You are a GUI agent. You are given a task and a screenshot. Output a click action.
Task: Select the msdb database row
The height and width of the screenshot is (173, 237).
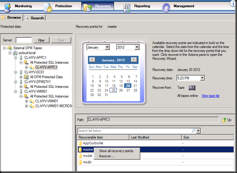point(156,163)
